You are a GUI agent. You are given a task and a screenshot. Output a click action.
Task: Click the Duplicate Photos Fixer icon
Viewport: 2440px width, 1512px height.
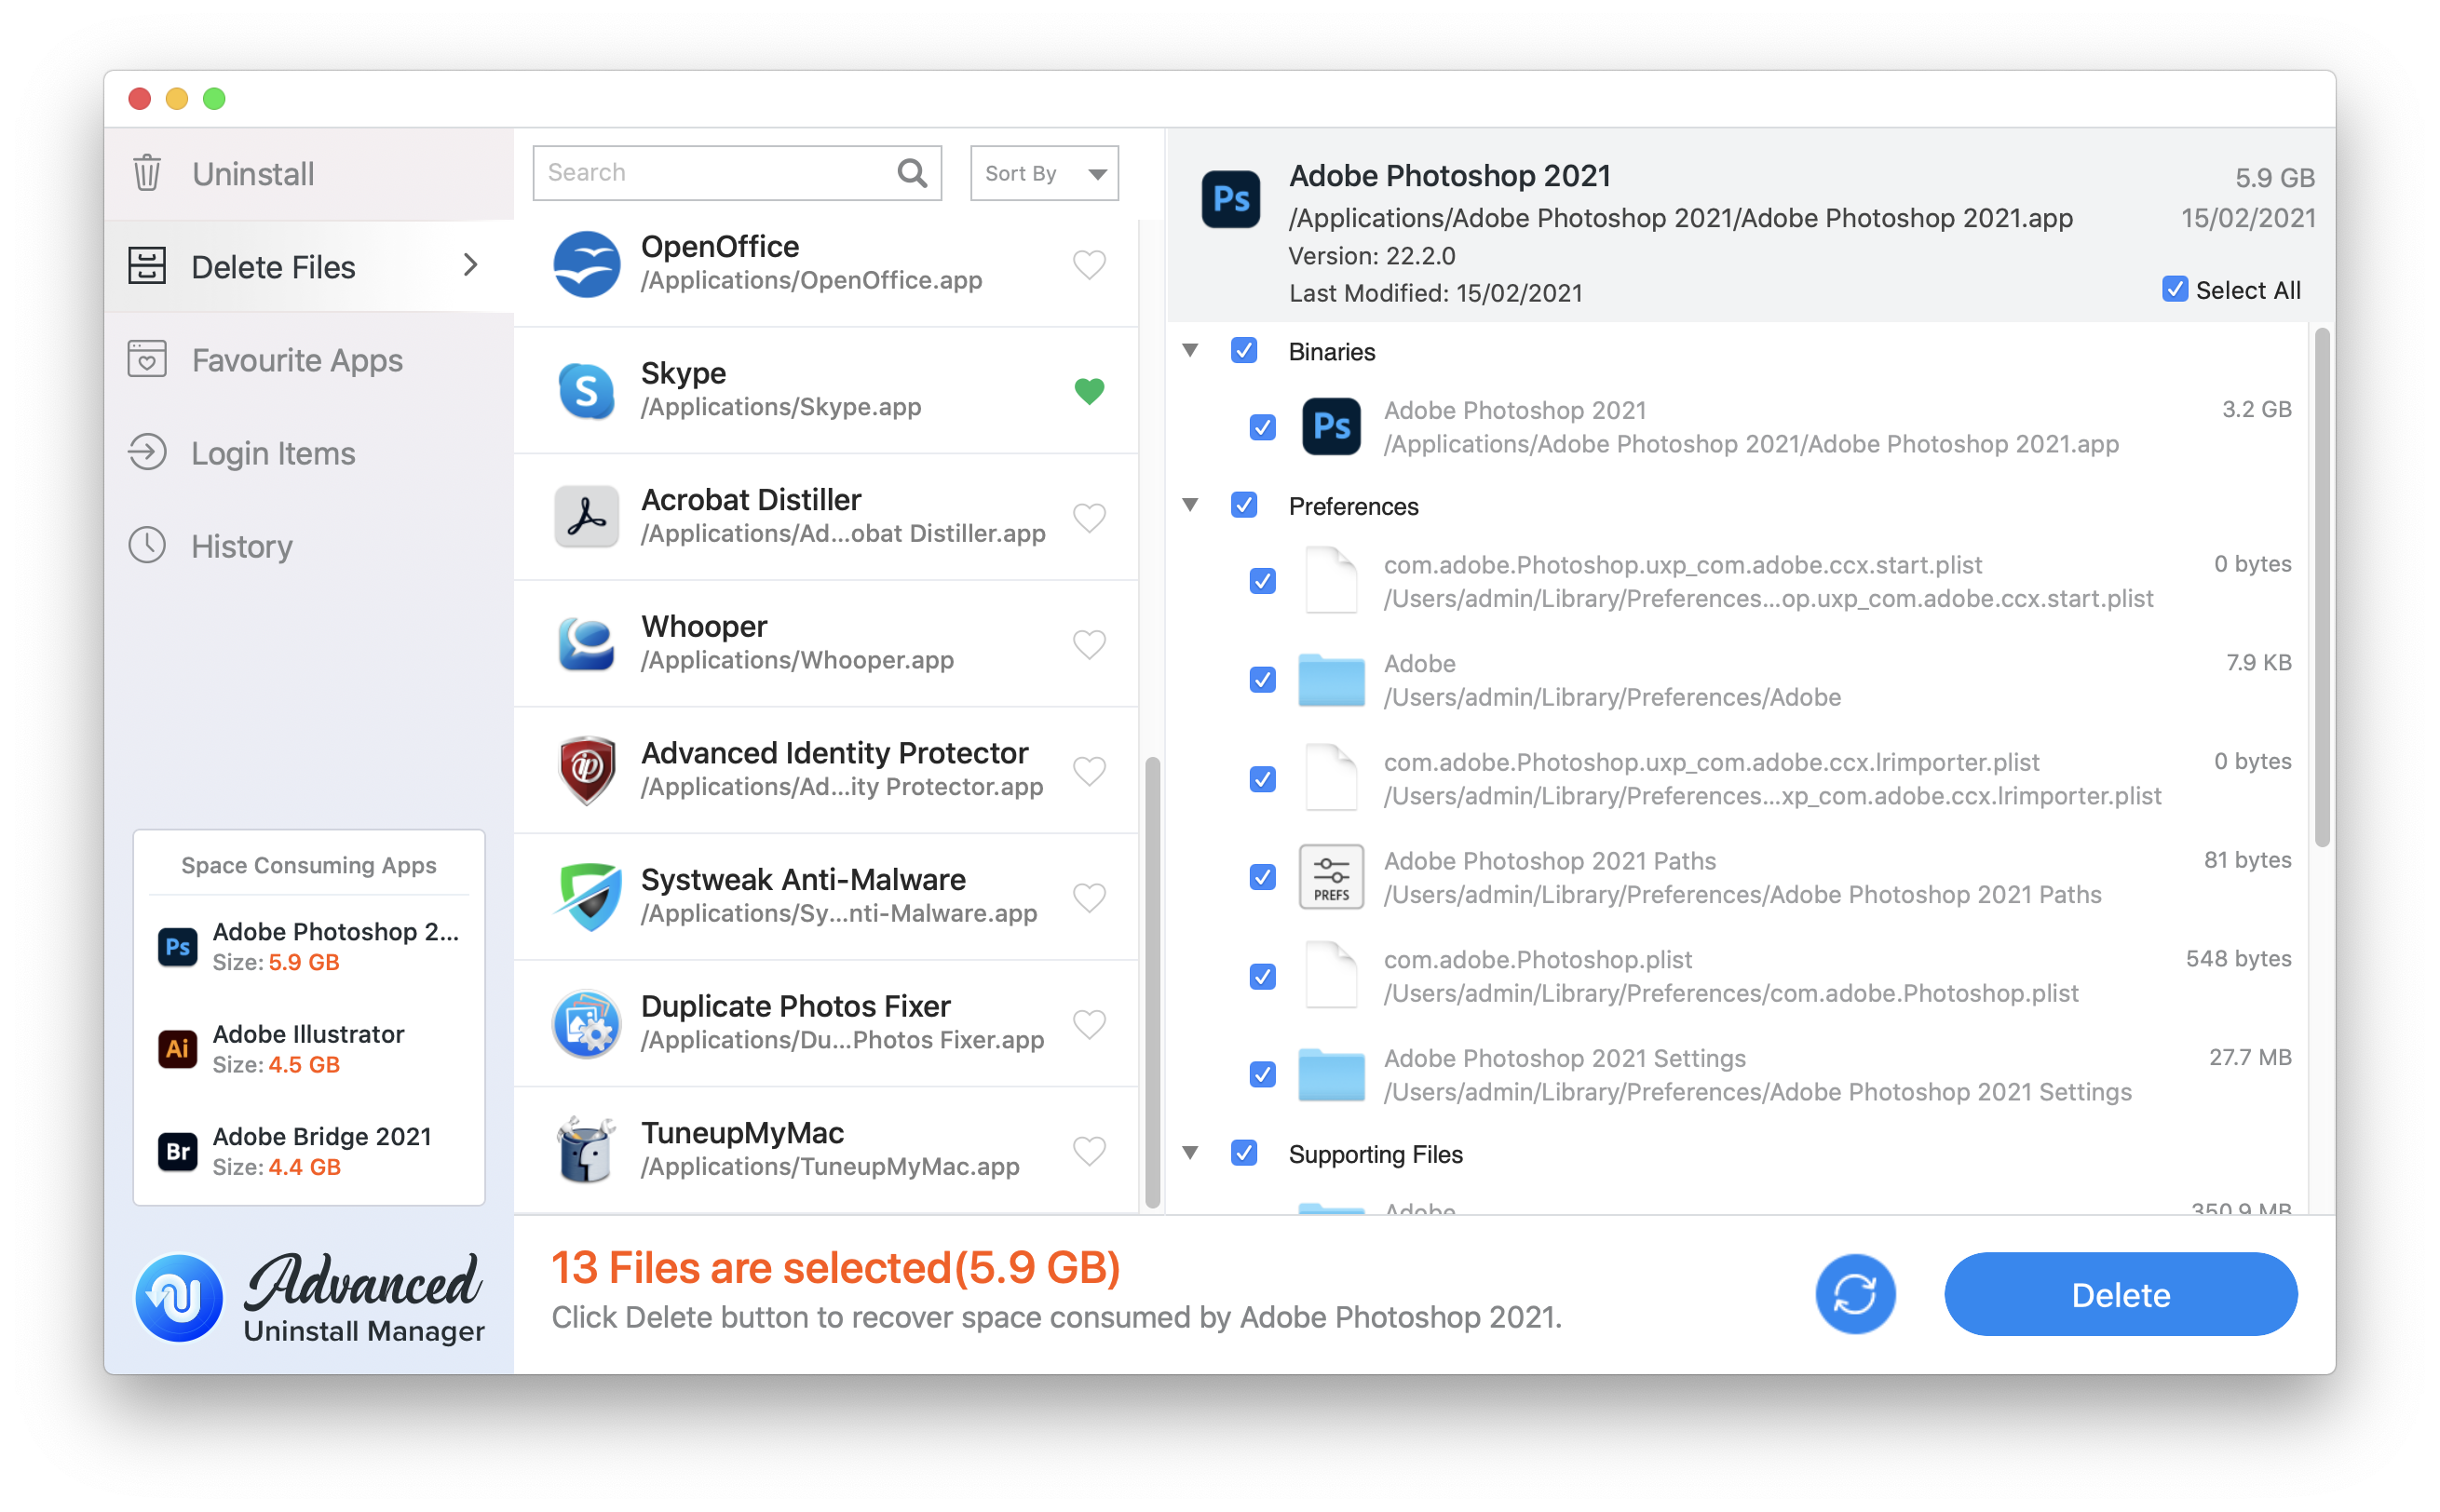pyautogui.click(x=586, y=1023)
